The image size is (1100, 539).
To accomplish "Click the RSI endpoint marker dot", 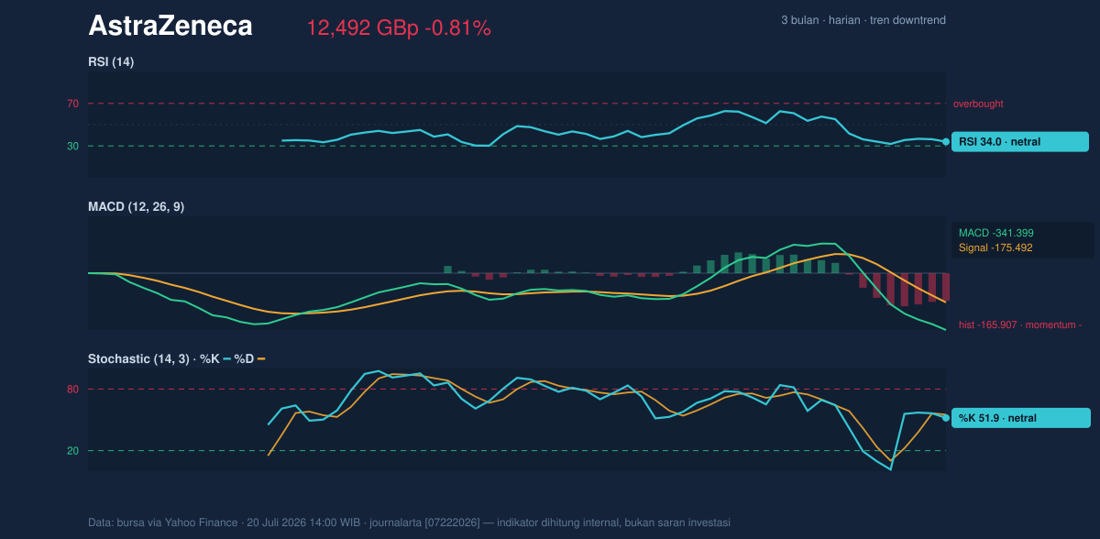I will click(x=946, y=142).
